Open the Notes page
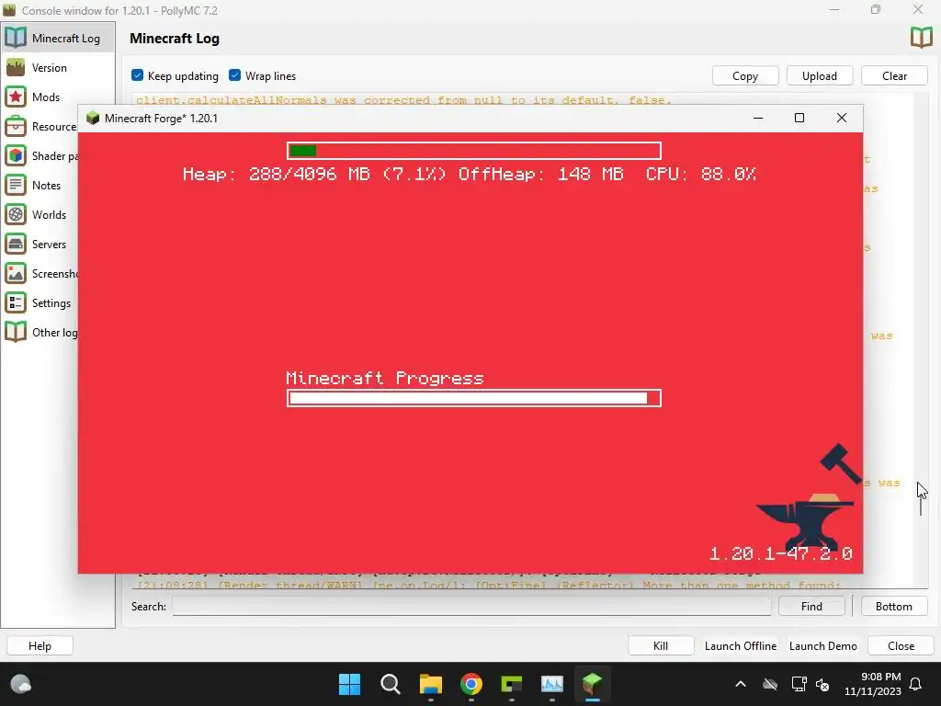This screenshot has height=706, width=941. 40,186
